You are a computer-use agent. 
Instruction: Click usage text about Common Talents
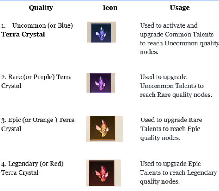click(x=179, y=38)
